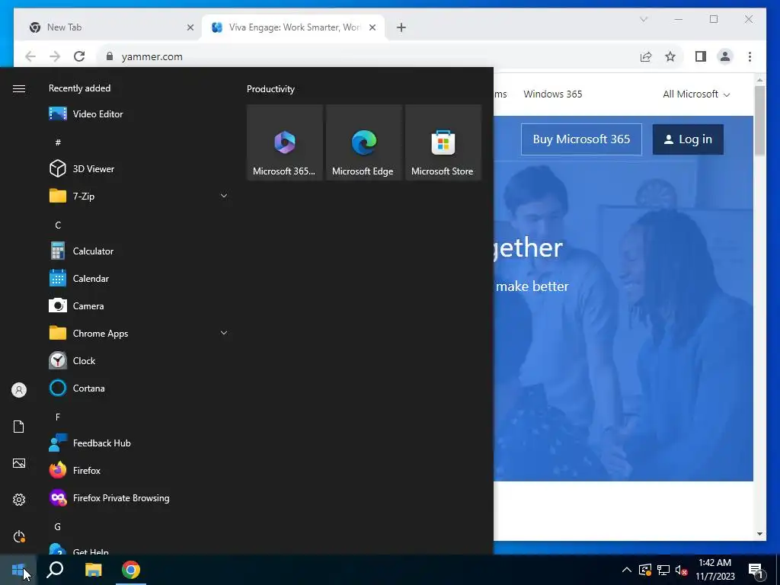The height and width of the screenshot is (585, 780).
Task: Click the G letter header in app list
Action: coord(58,527)
